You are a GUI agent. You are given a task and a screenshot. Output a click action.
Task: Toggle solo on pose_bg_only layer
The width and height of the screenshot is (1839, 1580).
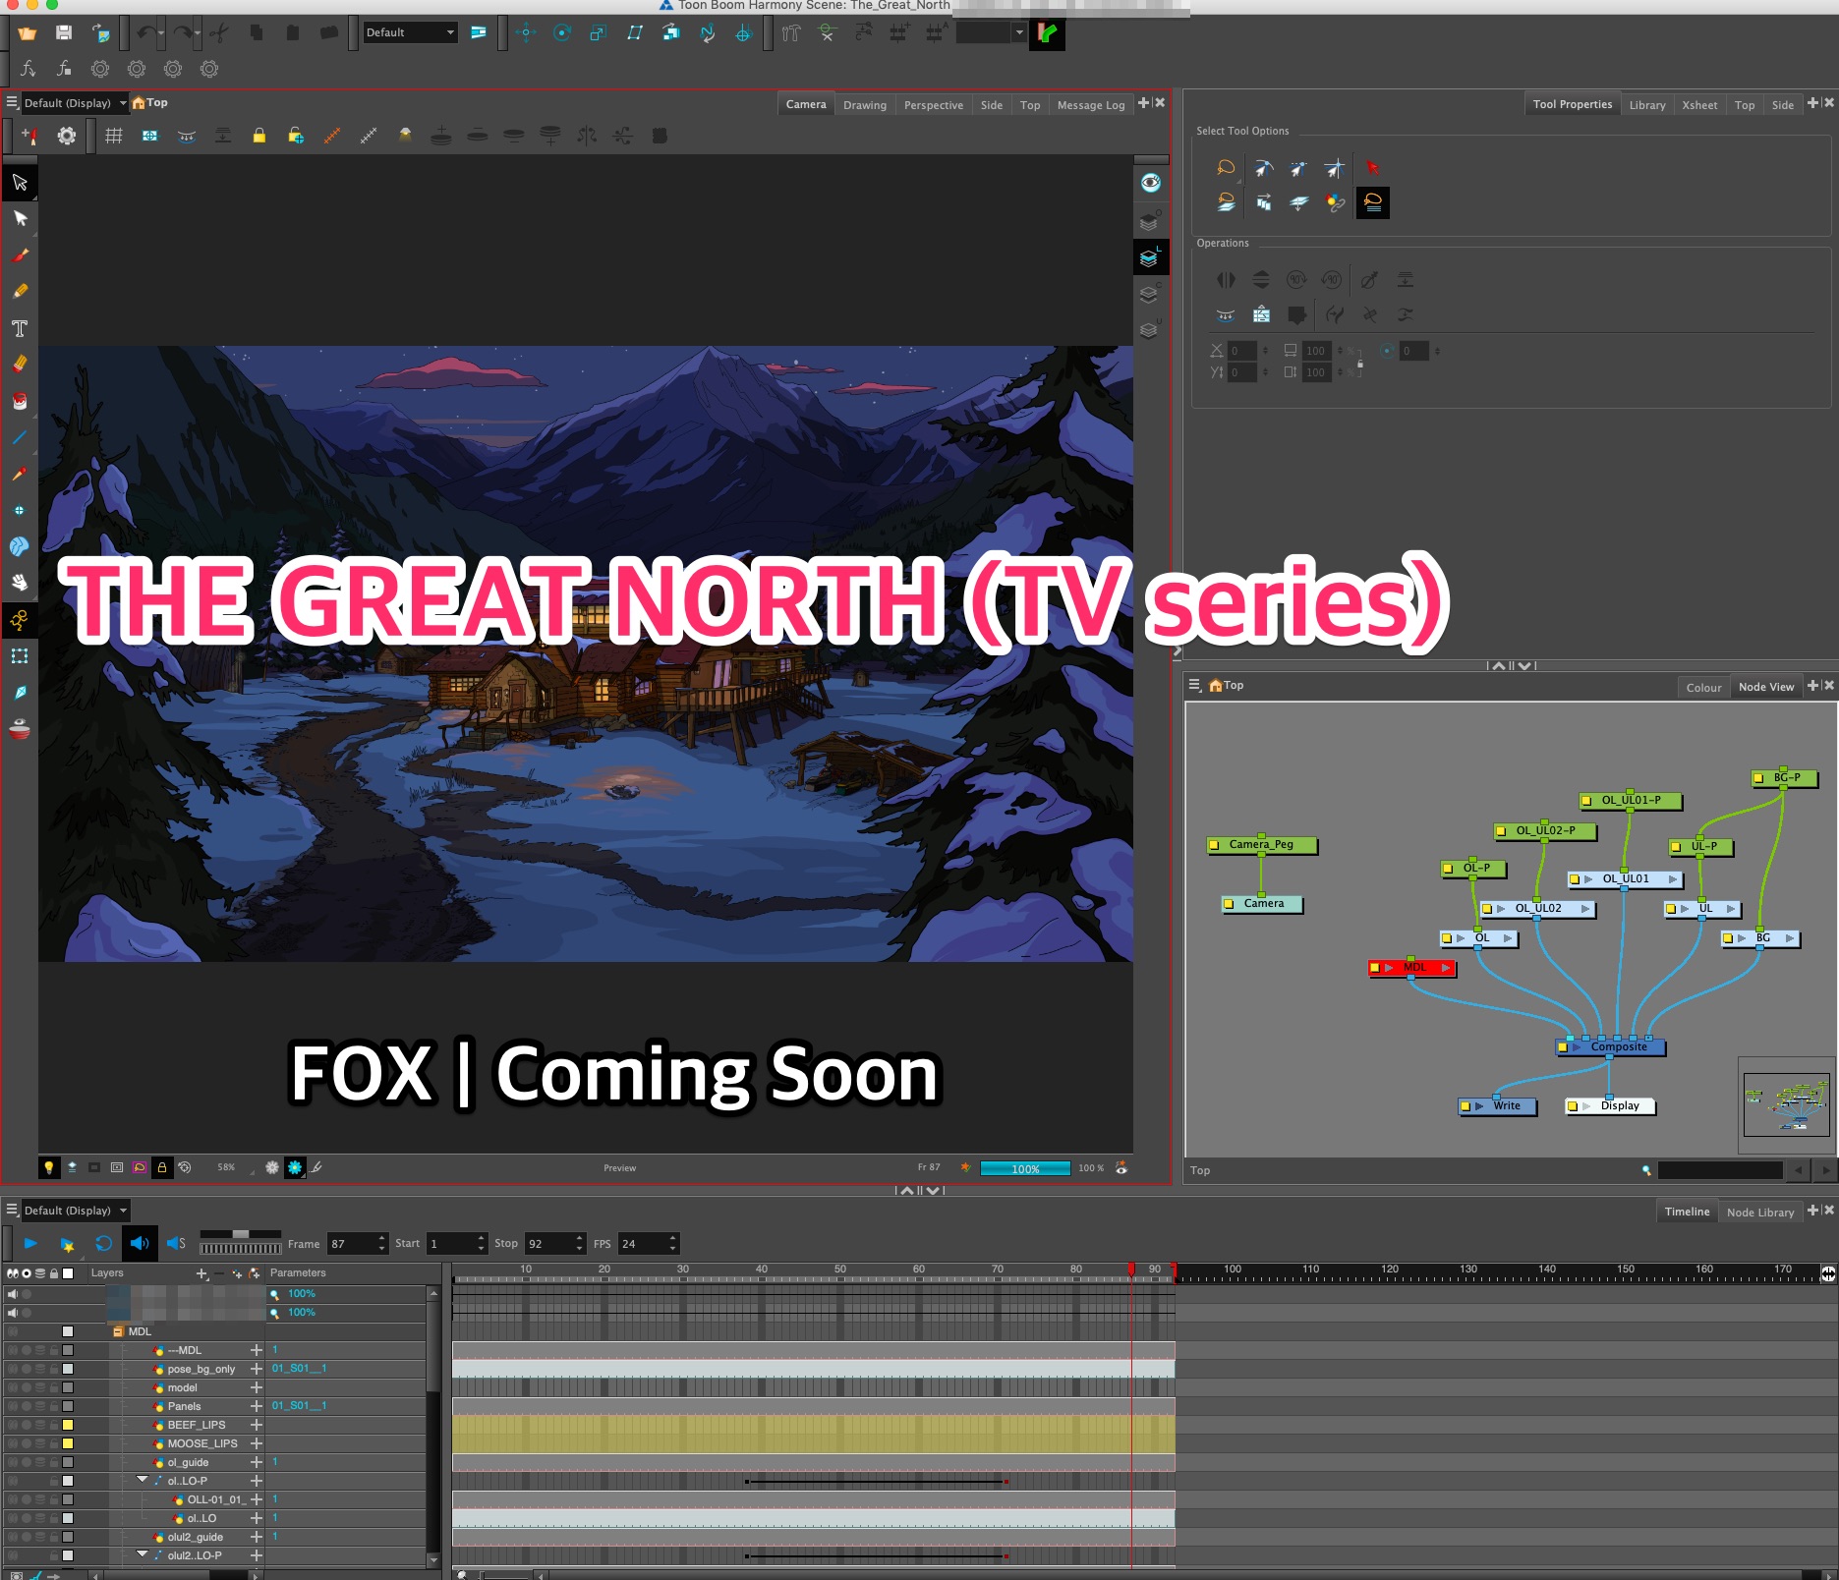(27, 1369)
